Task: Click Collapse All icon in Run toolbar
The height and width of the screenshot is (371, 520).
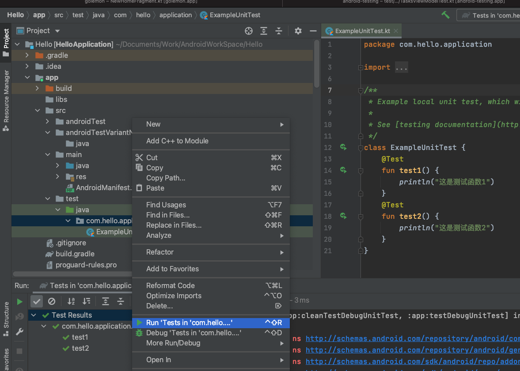Action: (120, 301)
